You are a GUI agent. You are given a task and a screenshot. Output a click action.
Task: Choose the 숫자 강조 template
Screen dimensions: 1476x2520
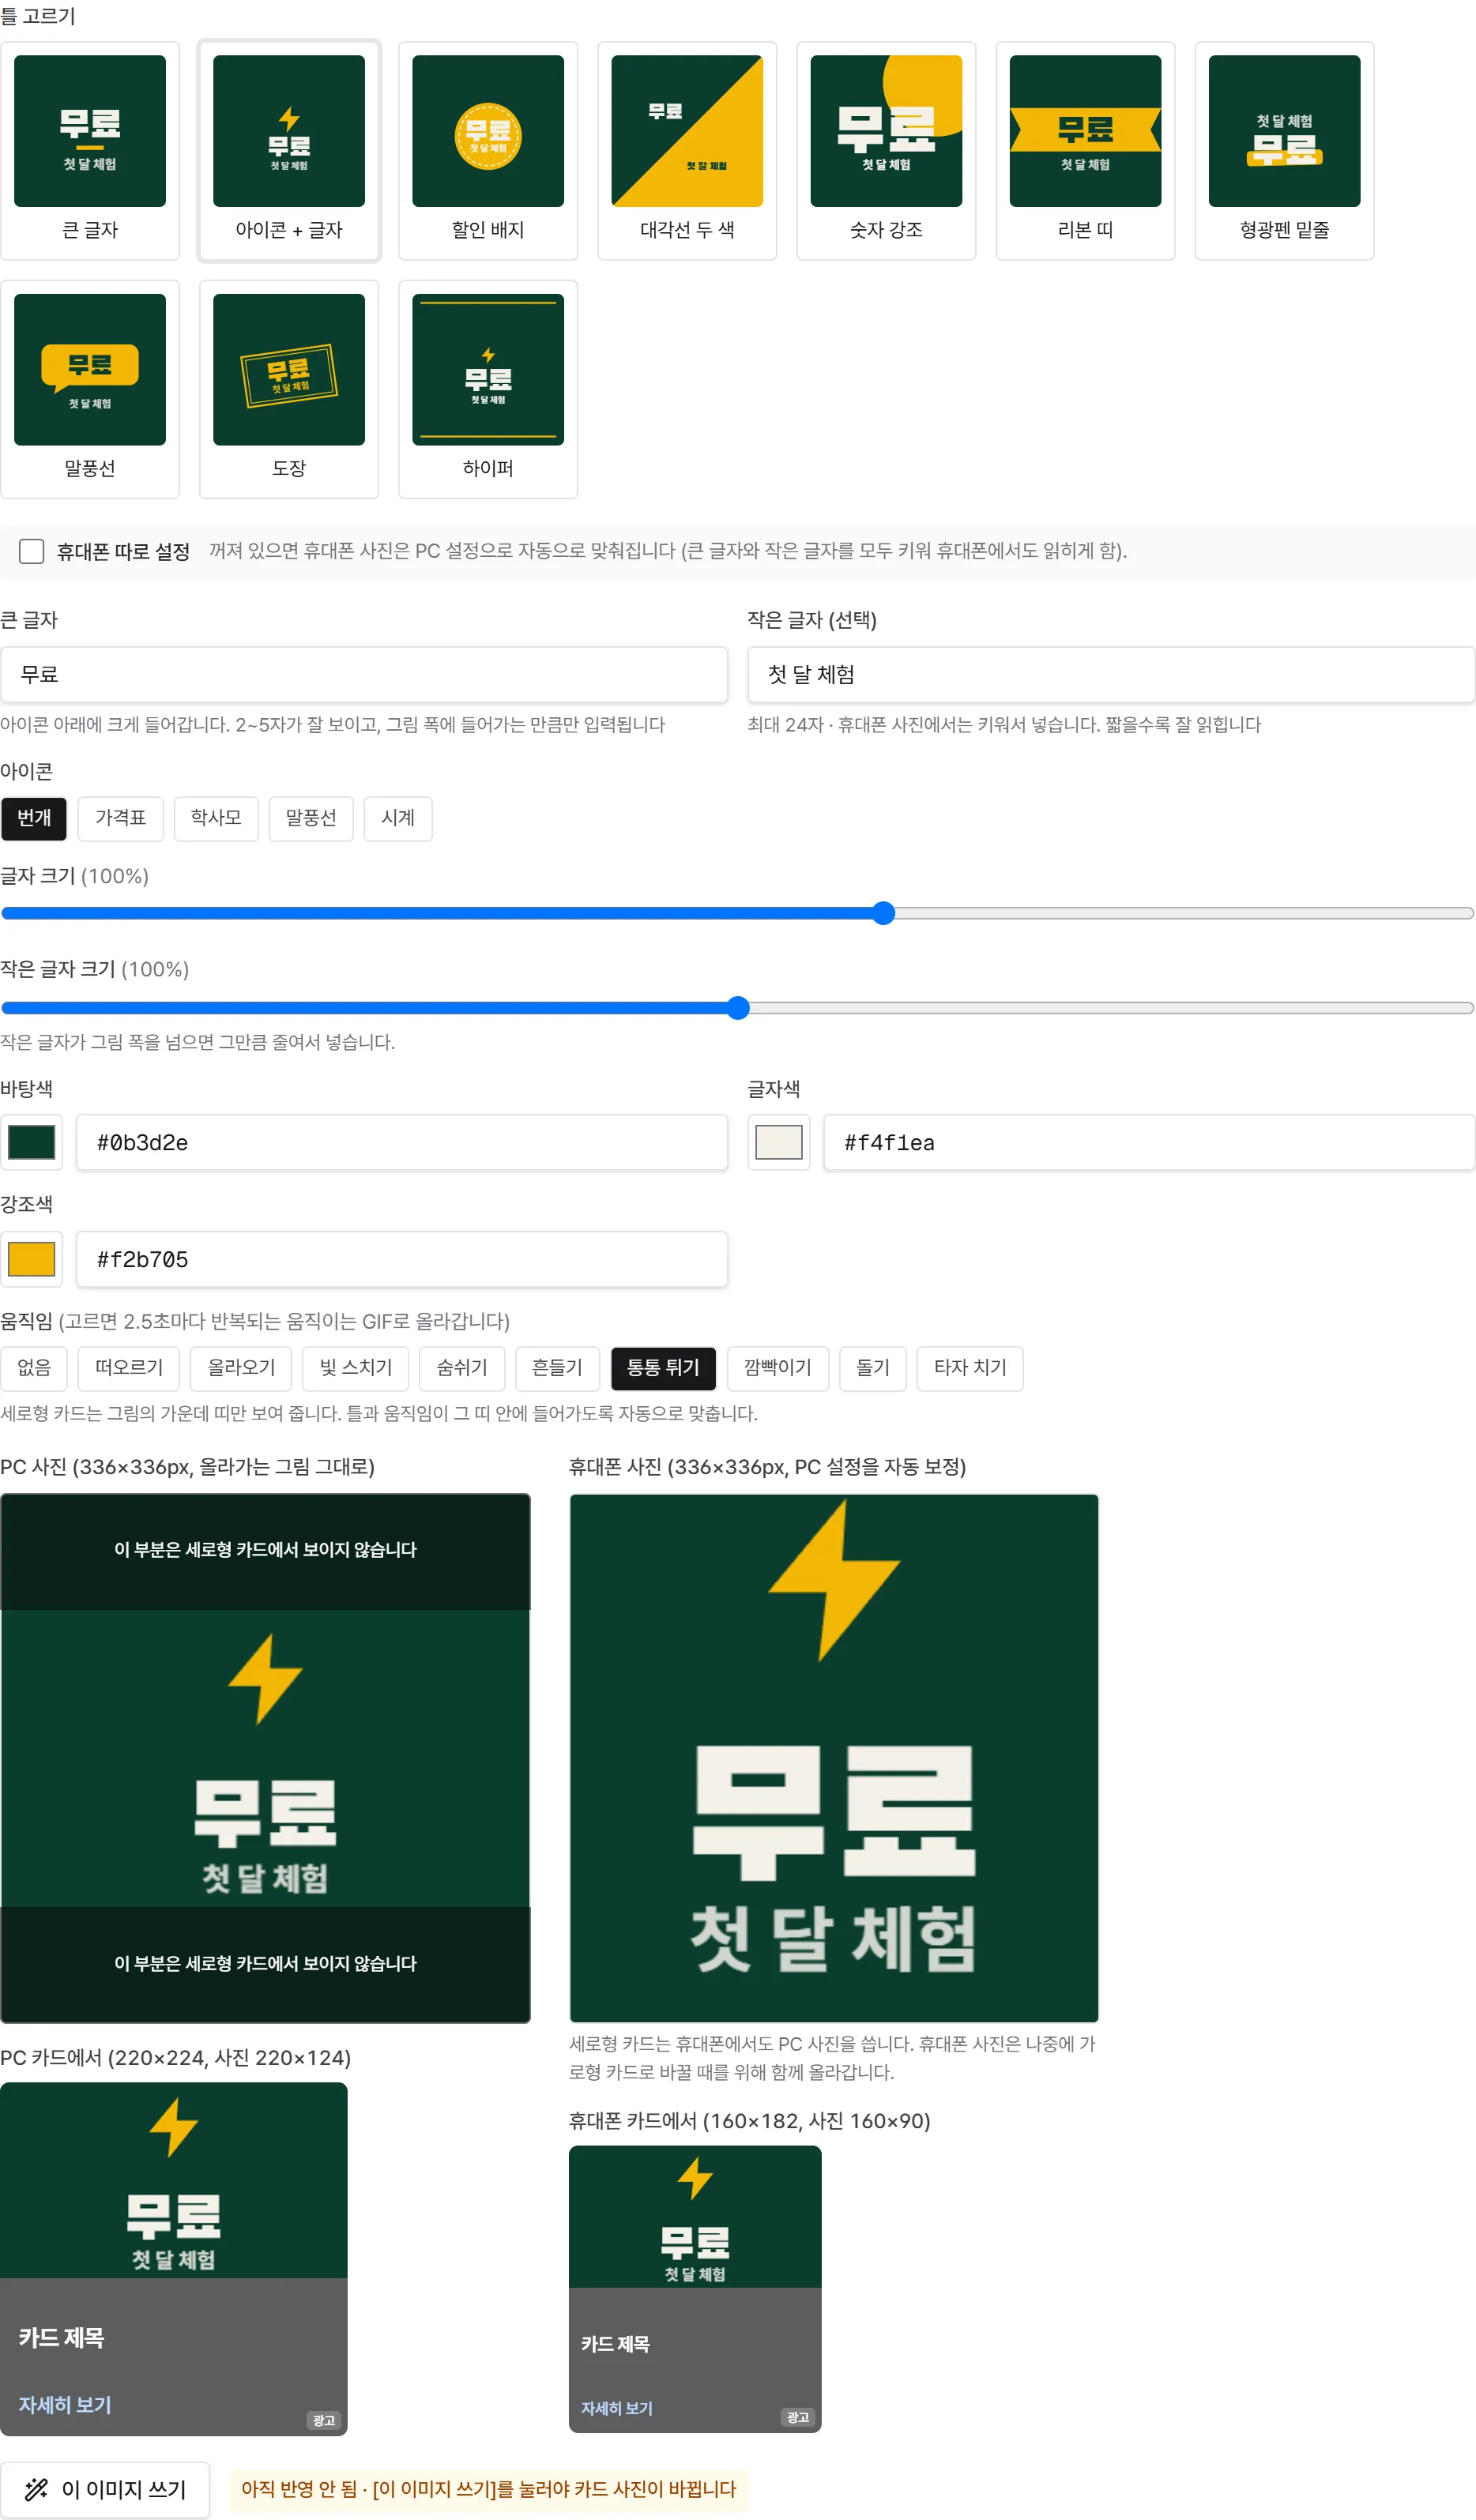[886, 151]
